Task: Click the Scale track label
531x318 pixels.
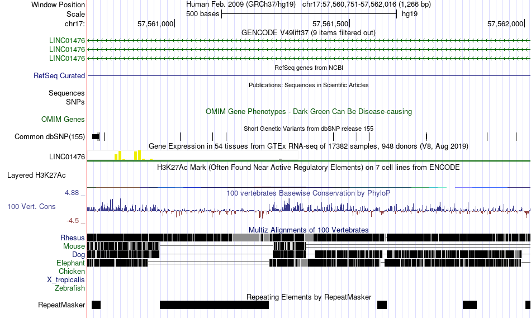Action: 75,14
